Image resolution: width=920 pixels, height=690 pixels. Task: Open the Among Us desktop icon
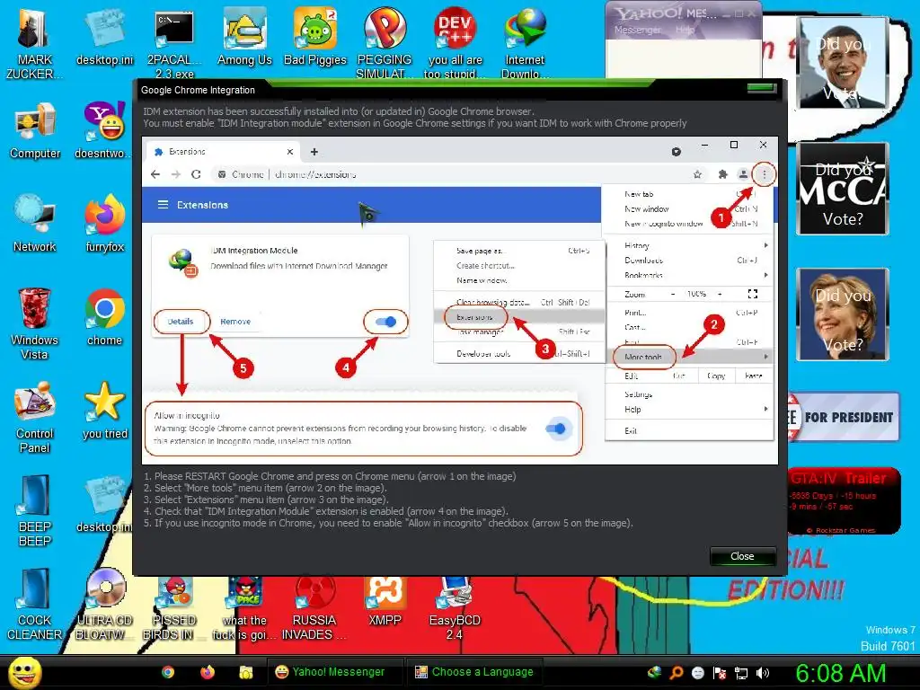click(244, 38)
